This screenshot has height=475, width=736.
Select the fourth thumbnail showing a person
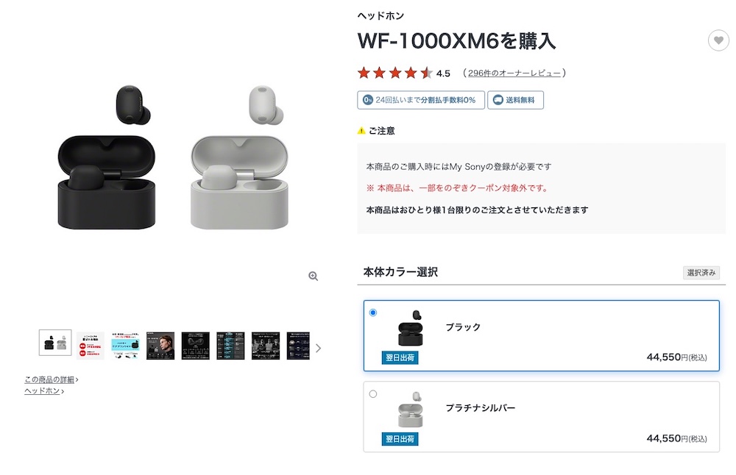[160, 345]
